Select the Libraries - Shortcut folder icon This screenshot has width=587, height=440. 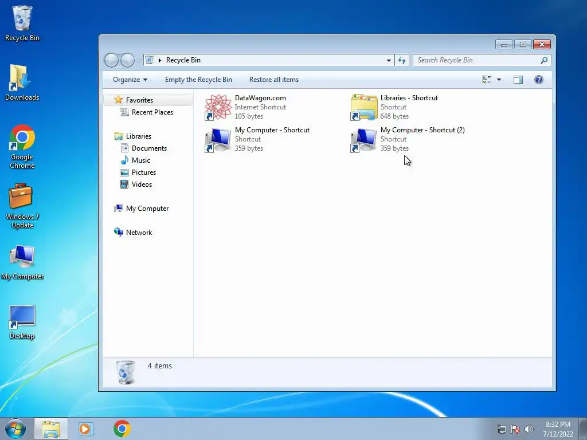(364, 107)
